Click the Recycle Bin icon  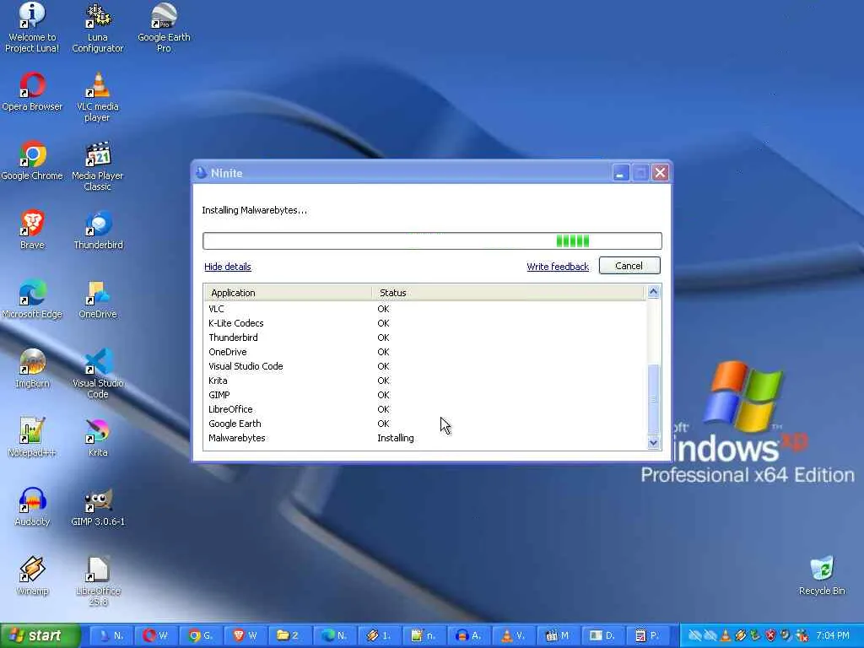point(822,575)
